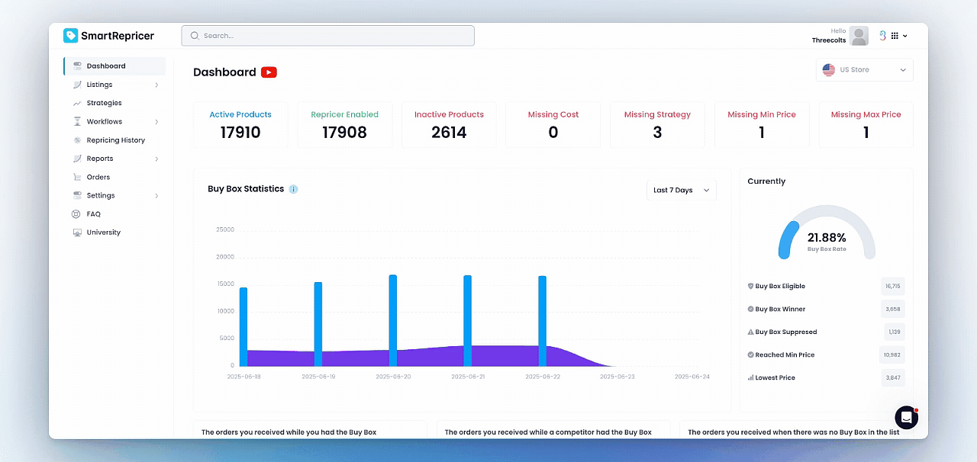Click the Settings toggle icon
This screenshot has height=462, width=977.
pyautogui.click(x=77, y=196)
